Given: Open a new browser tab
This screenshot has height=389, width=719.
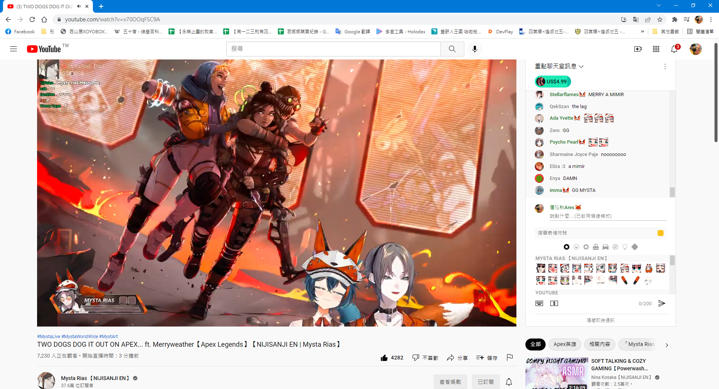Looking at the screenshot, I should (x=101, y=6).
